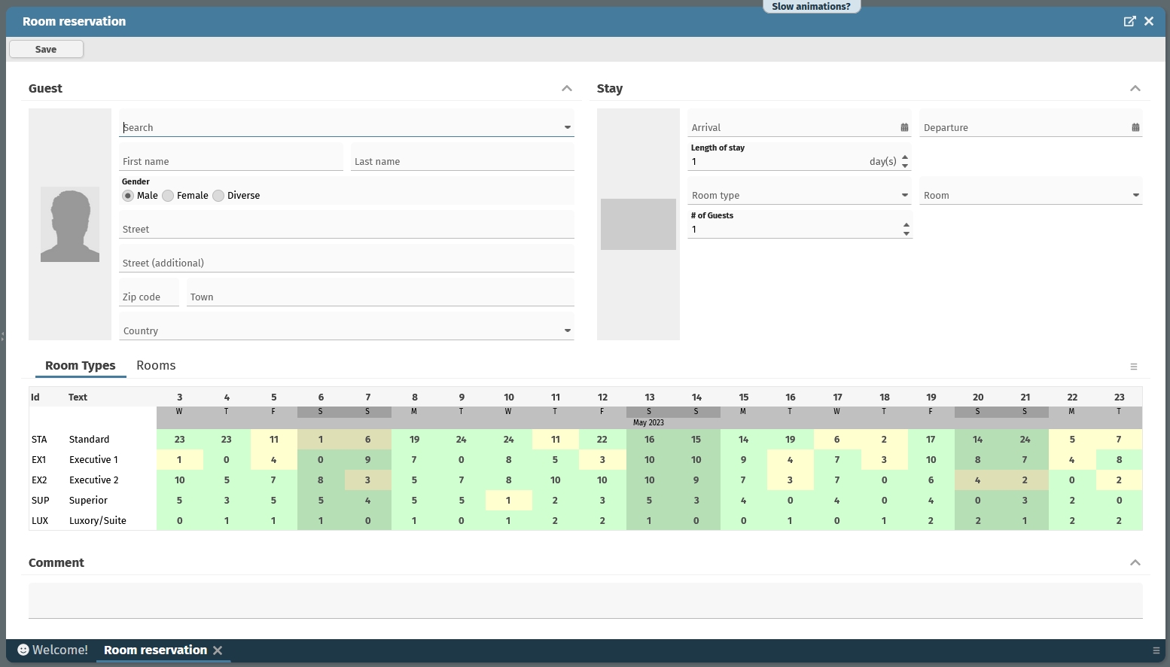Open the bottom bar menu icon

pos(1156,650)
